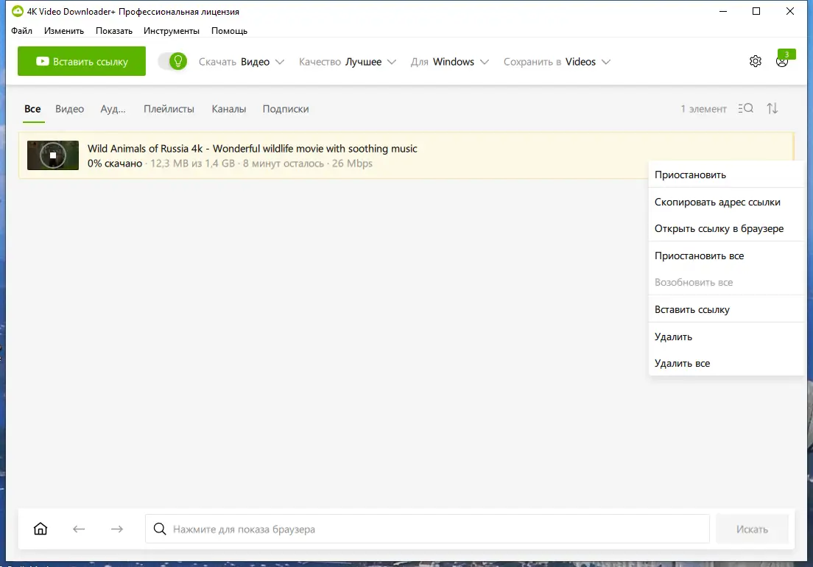
Task: Click the green Вставить ссылку button
Action: (x=82, y=61)
